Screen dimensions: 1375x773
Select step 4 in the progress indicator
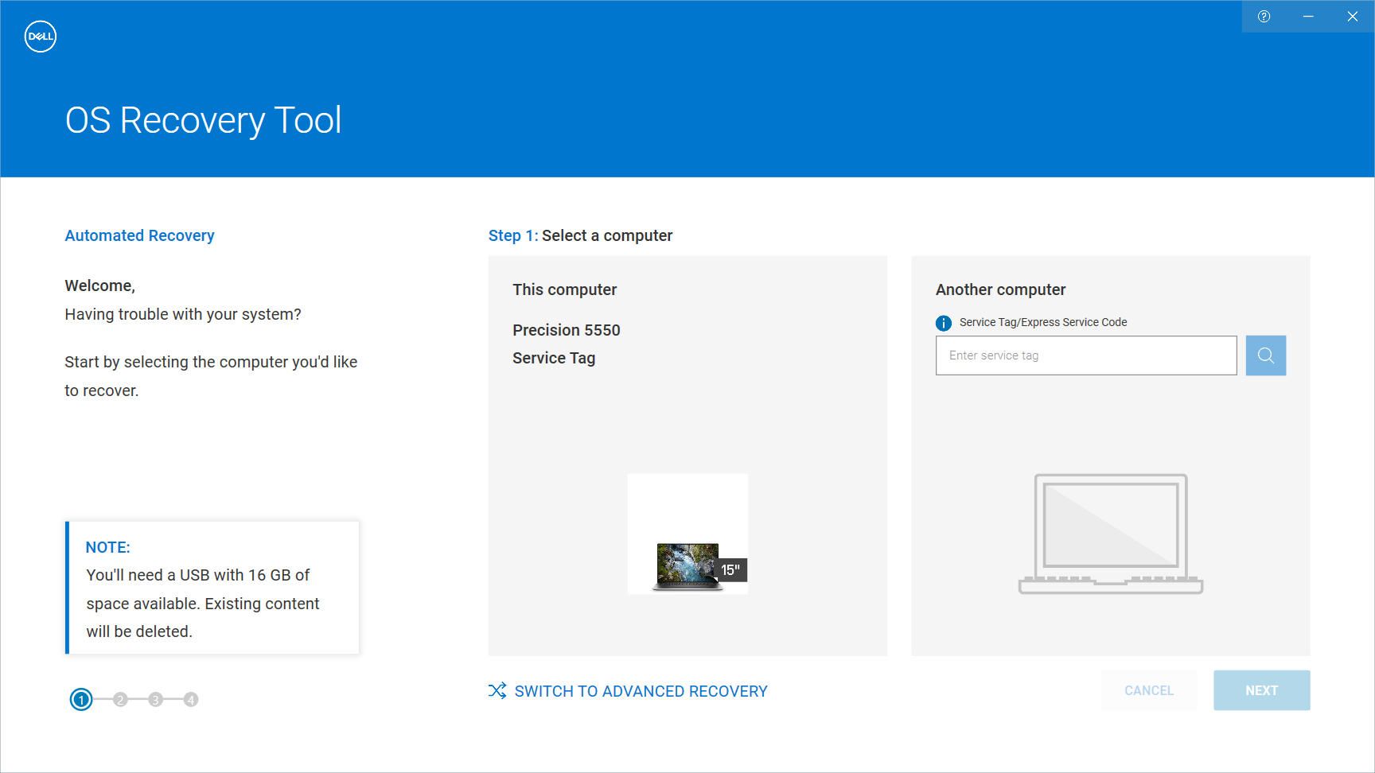191,700
